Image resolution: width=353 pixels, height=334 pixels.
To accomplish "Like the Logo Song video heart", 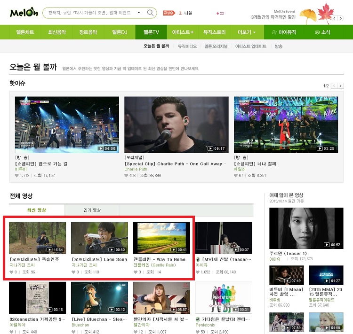I will click(73, 272).
